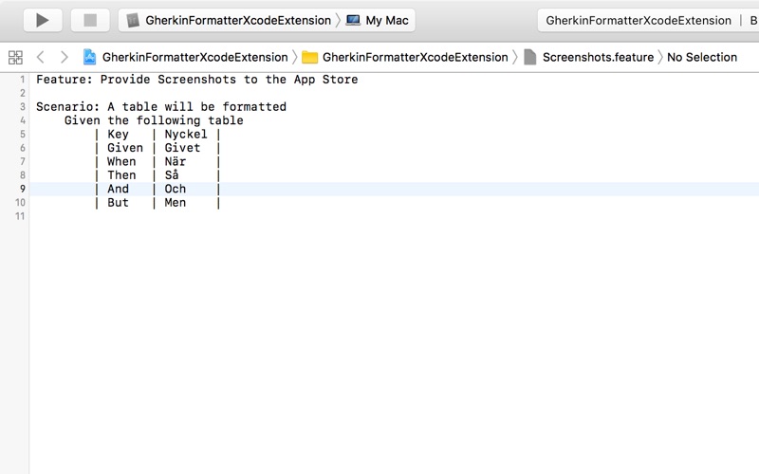Open the No Selection symbol menu
The height and width of the screenshot is (474, 759).
tap(702, 57)
